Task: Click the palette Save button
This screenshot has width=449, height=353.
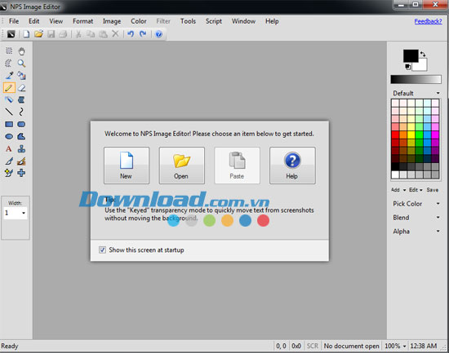Action: click(x=433, y=190)
